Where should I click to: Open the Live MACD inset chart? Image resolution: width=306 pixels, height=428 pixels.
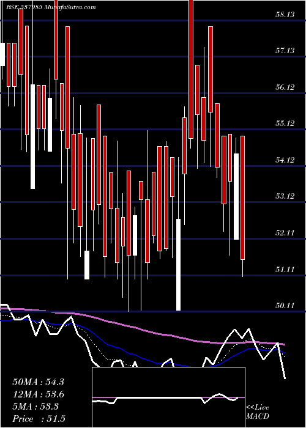point(168,397)
